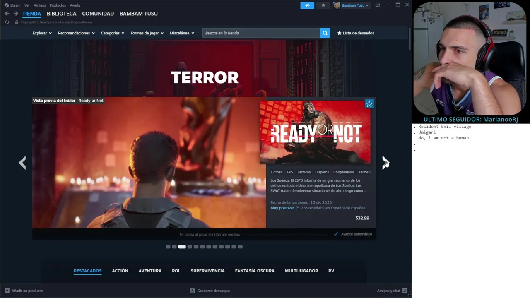The image size is (530, 298).
Task: Click the Ready or Not game description
Action: (318, 185)
